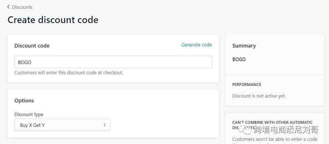Click the Options section heading

[x=24, y=100]
